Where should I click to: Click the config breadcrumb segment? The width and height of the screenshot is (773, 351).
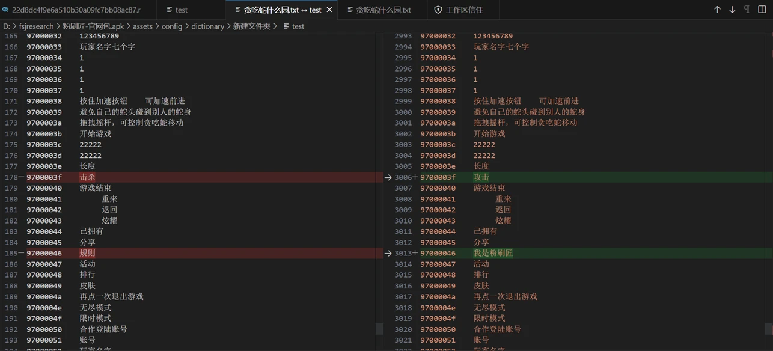[171, 26]
